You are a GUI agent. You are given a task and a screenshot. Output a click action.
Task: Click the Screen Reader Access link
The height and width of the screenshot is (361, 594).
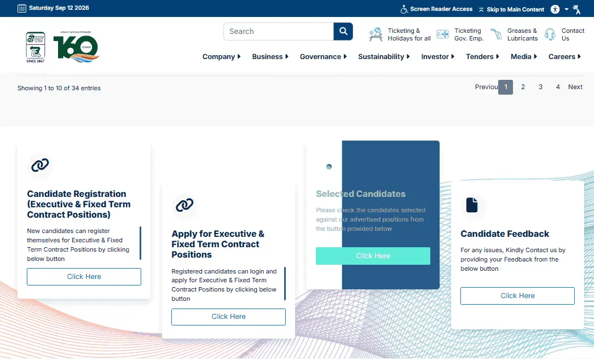(441, 9)
